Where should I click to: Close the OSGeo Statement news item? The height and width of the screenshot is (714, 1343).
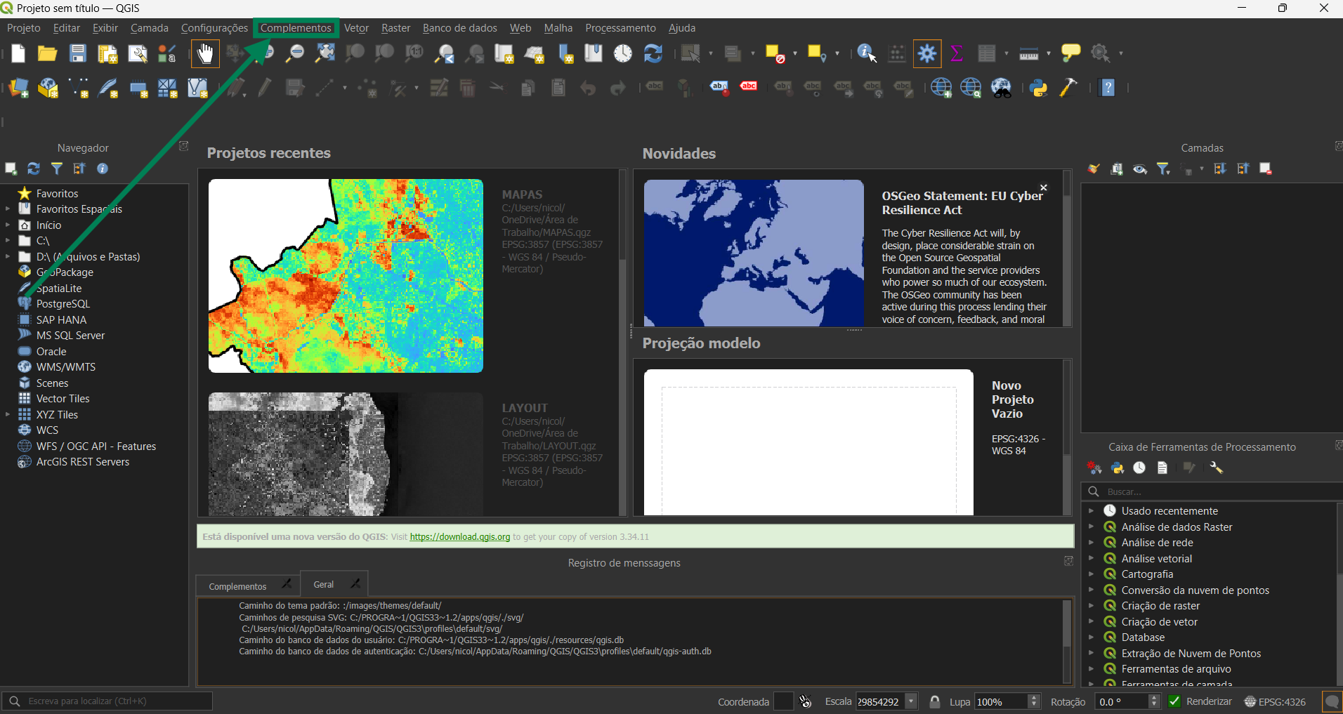(x=1044, y=187)
